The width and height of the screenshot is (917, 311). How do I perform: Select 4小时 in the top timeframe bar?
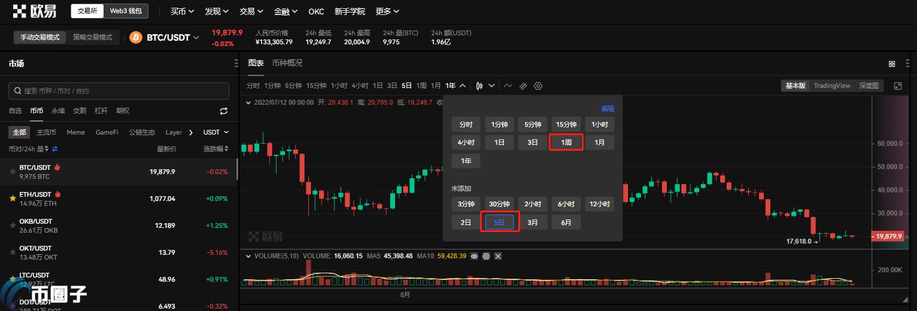(x=360, y=86)
